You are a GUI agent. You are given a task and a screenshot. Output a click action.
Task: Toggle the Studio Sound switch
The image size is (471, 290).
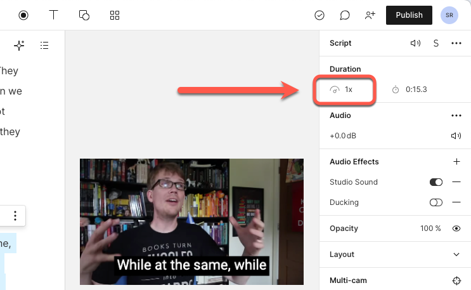tap(436, 182)
